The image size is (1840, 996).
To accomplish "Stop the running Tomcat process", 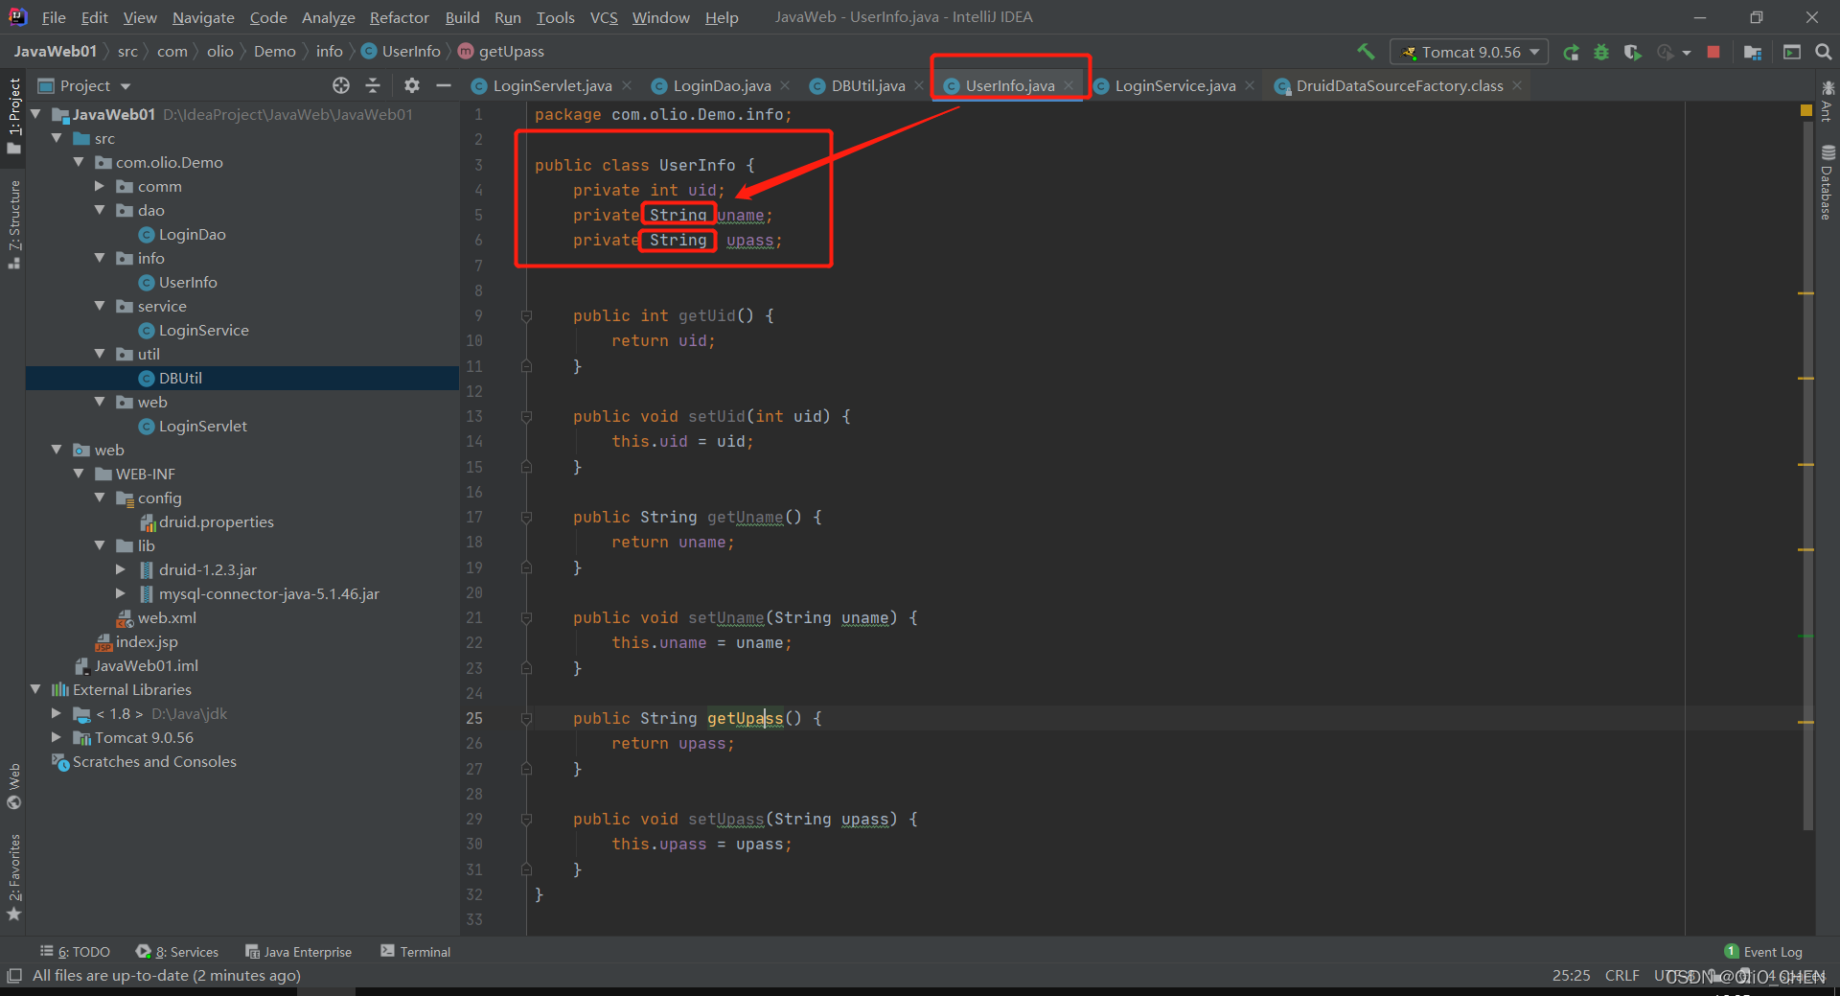I will click(x=1713, y=52).
